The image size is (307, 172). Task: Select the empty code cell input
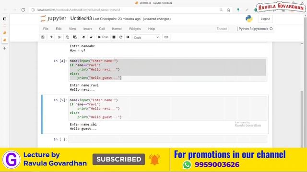(x=167, y=139)
